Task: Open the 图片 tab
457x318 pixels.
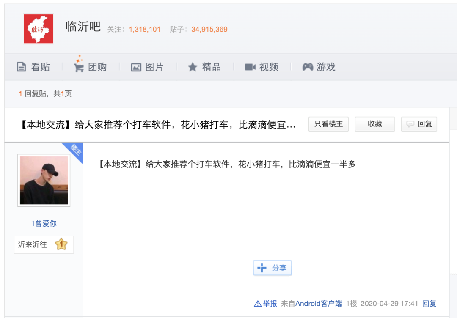Action: click(x=147, y=67)
